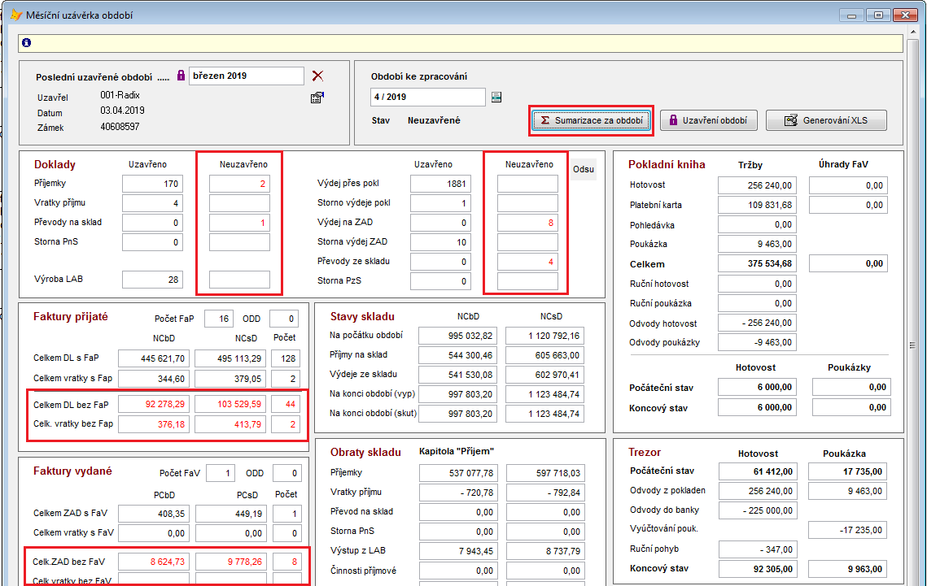Open the details icon below the red X
The height and width of the screenshot is (586, 927).
click(317, 98)
